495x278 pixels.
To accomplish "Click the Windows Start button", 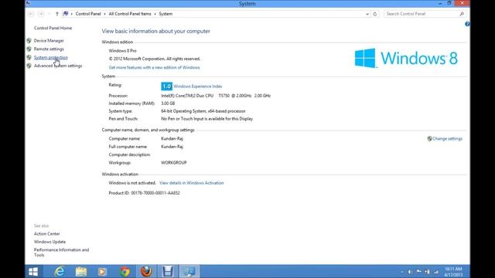I will (33, 271).
